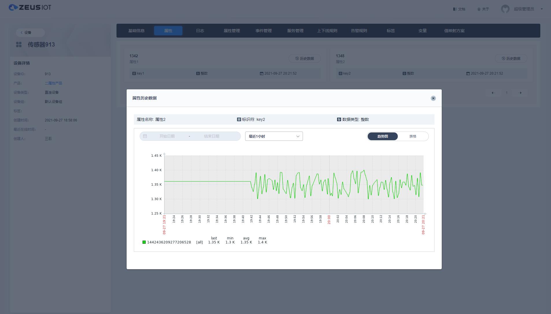Click the creator name 三石
This screenshot has width=551, height=314.
[48, 139]
